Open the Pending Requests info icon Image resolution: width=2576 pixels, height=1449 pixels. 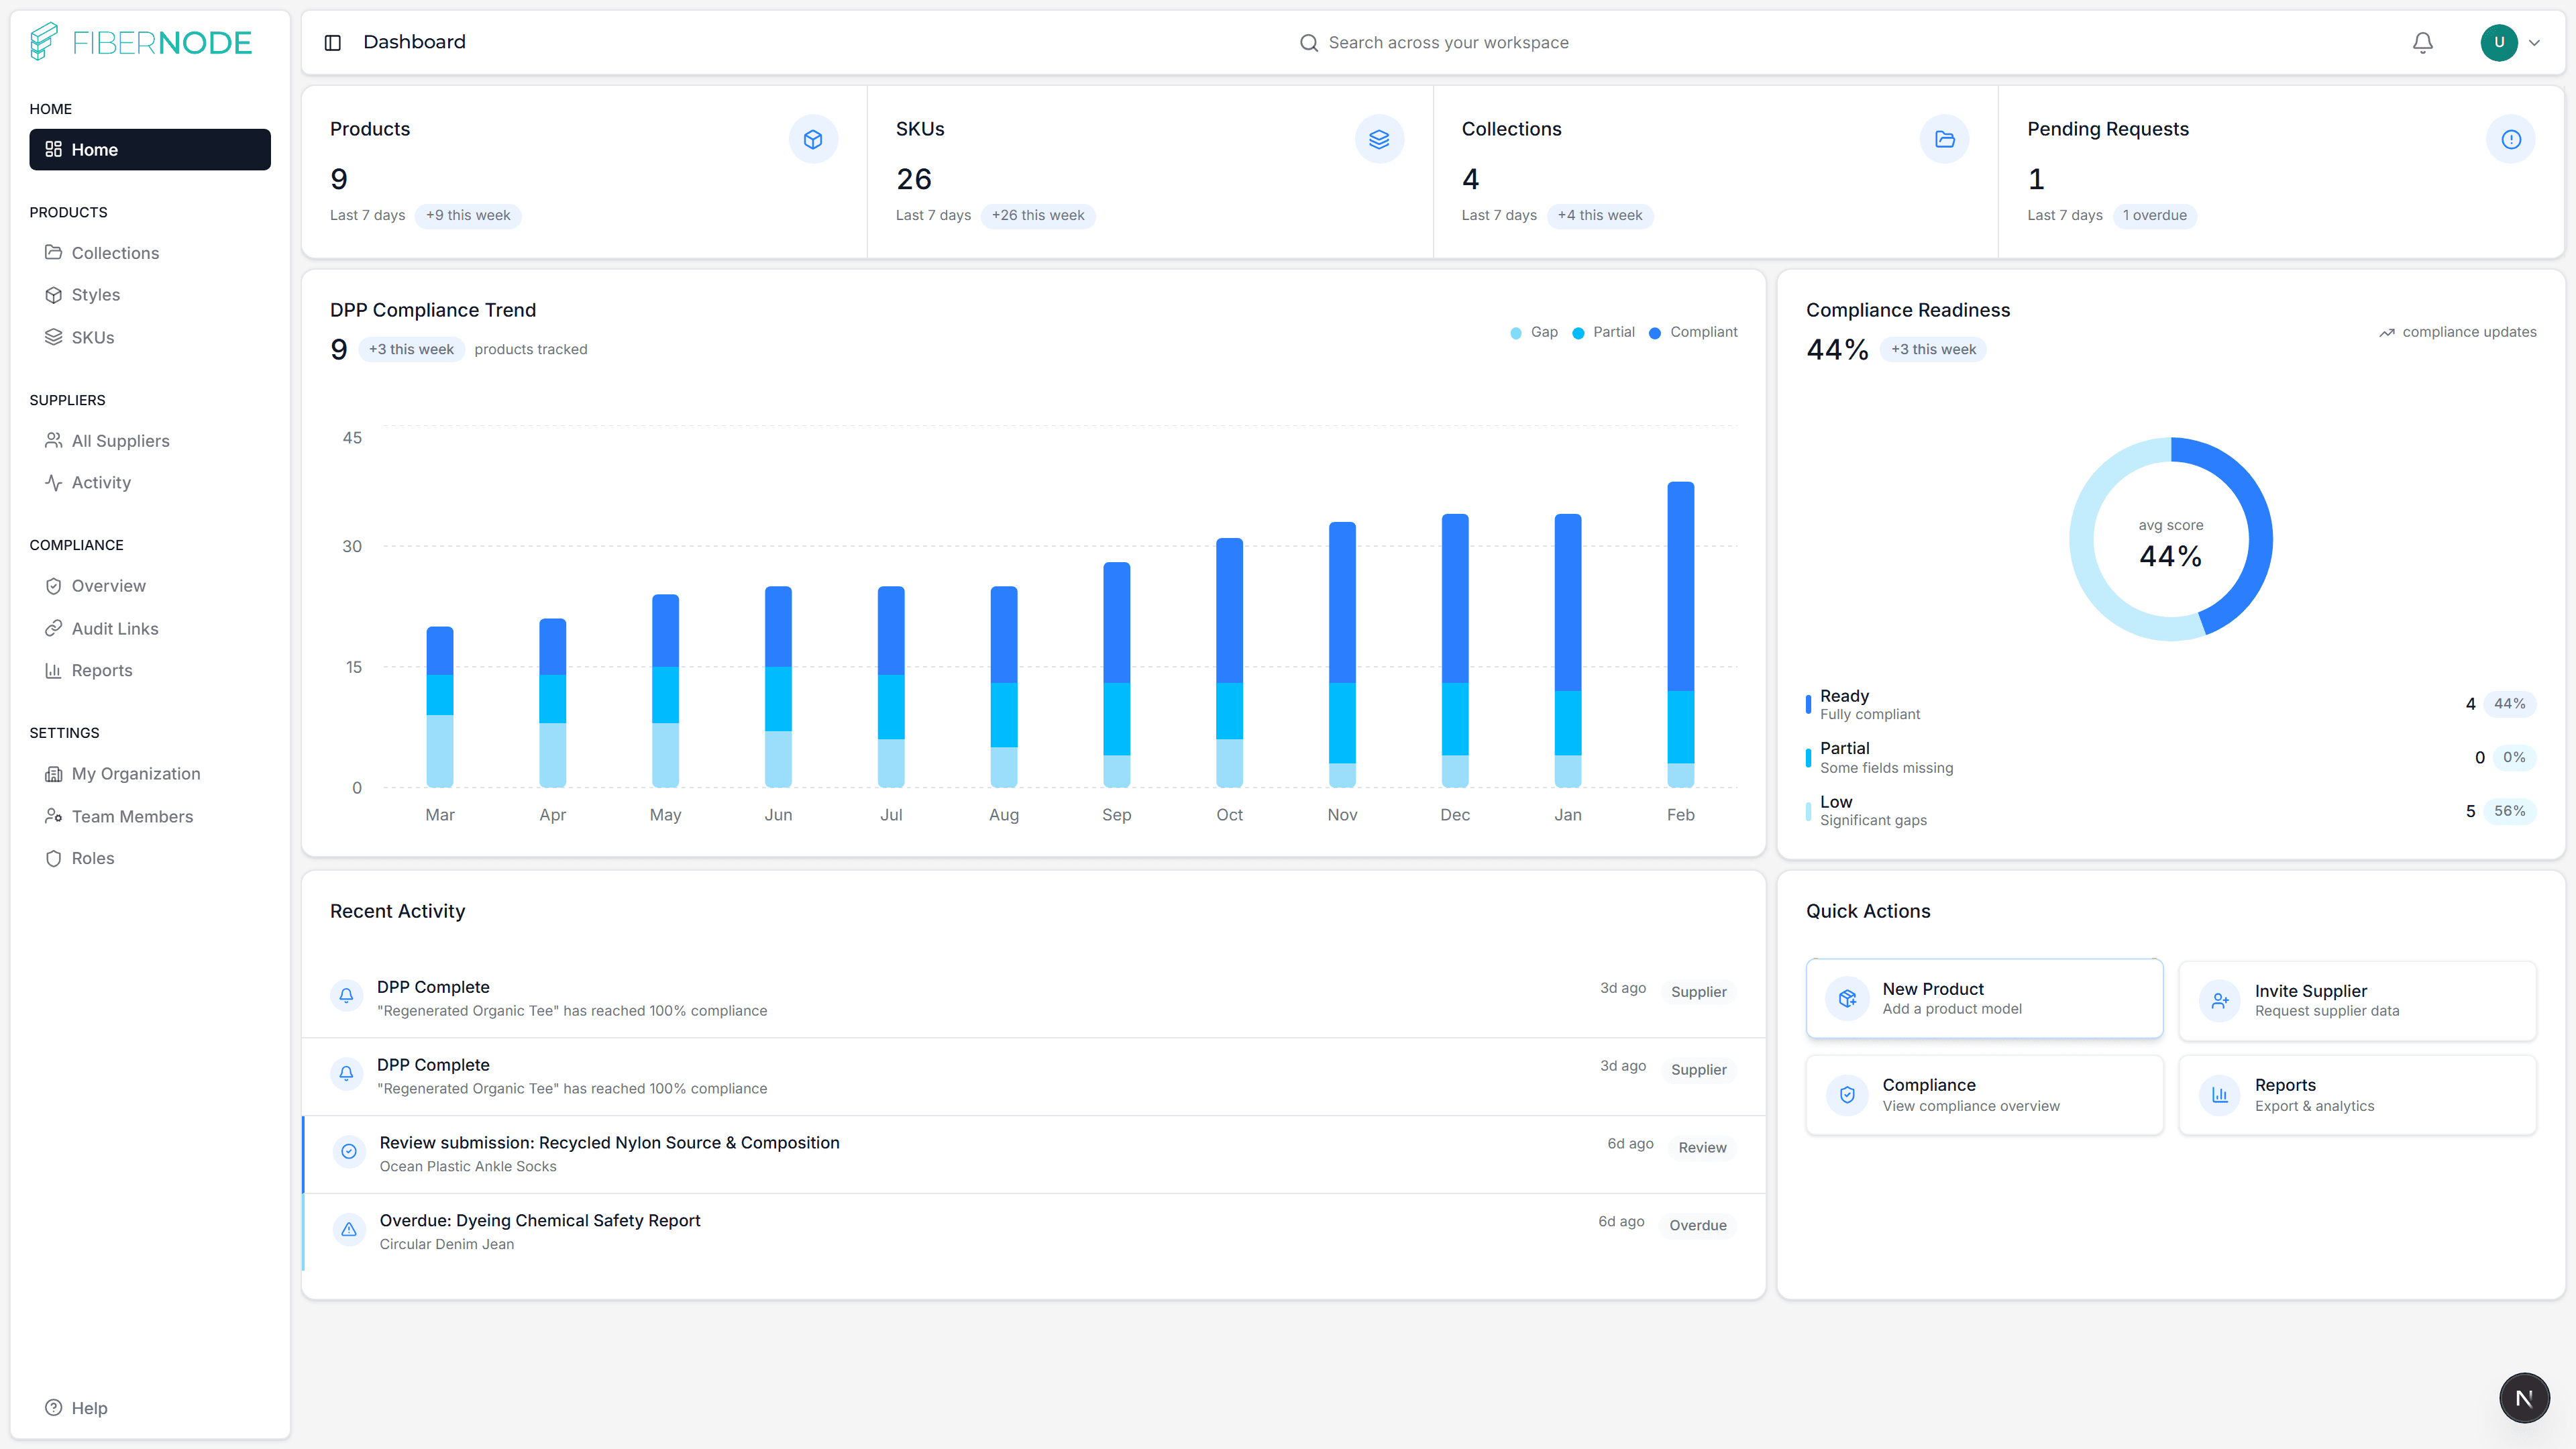click(2511, 139)
